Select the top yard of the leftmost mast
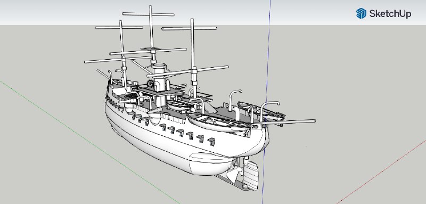Screen dimensions: 426x204 pos(119,28)
